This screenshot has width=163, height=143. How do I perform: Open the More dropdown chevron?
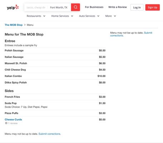pyautogui.click(x=115, y=16)
